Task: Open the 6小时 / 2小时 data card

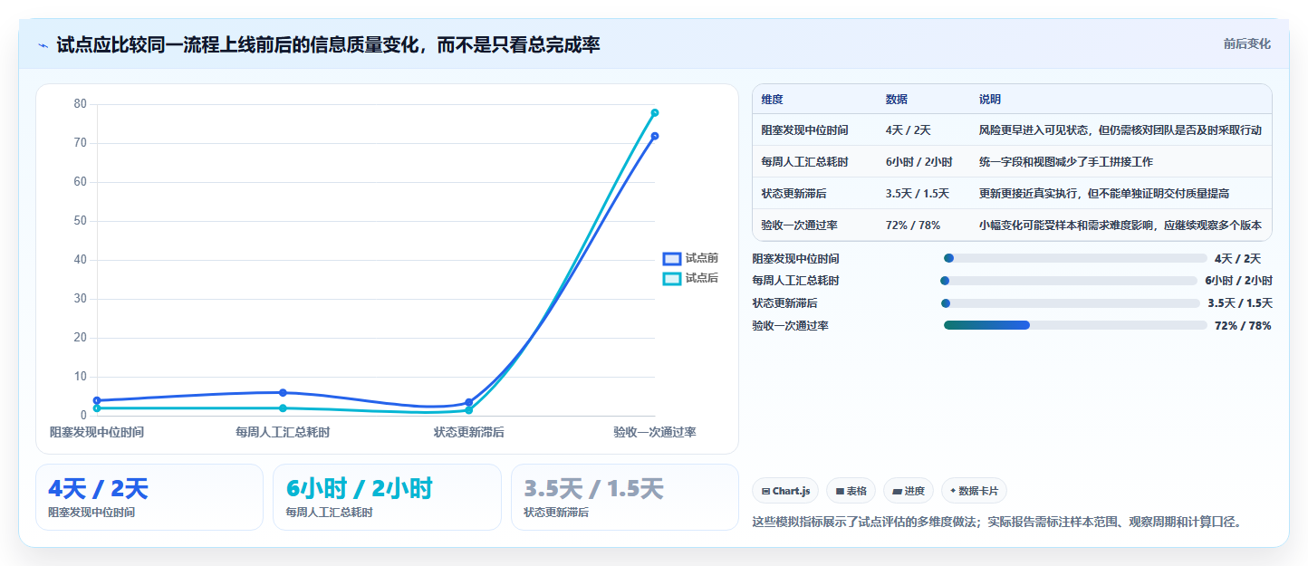Action: pos(387,497)
